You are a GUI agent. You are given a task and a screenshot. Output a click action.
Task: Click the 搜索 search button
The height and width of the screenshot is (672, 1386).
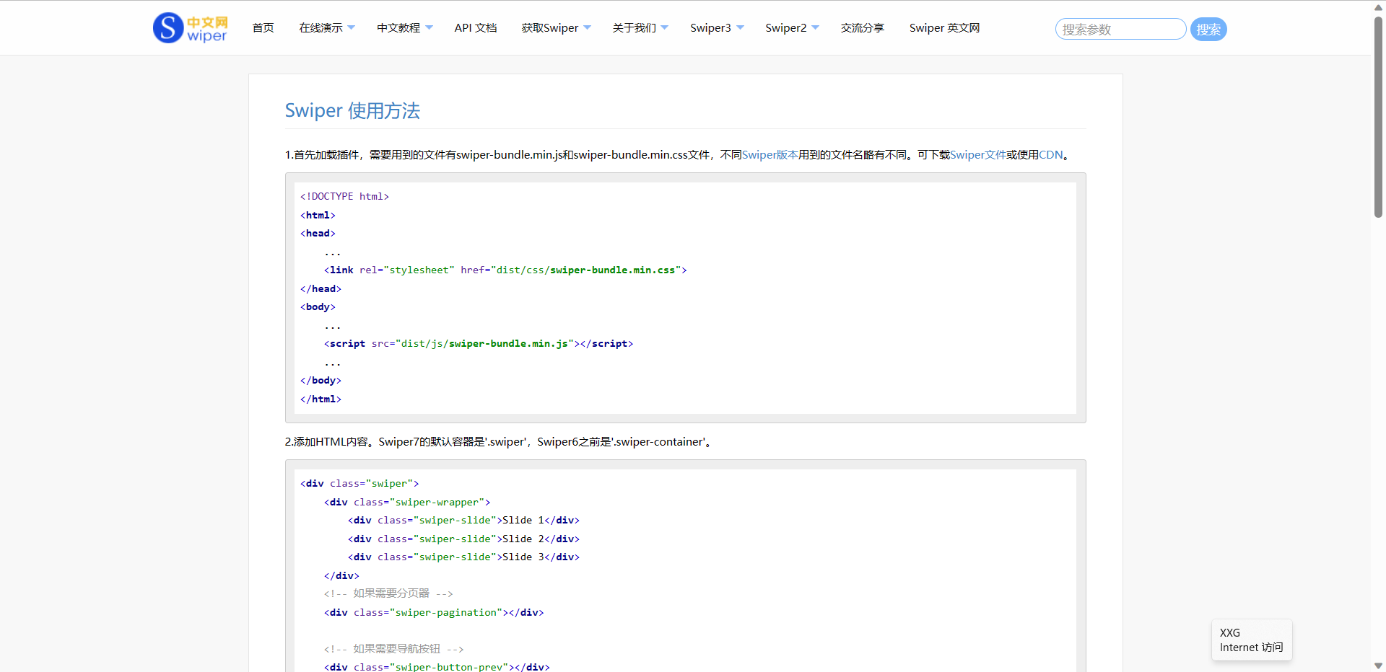[x=1208, y=29]
